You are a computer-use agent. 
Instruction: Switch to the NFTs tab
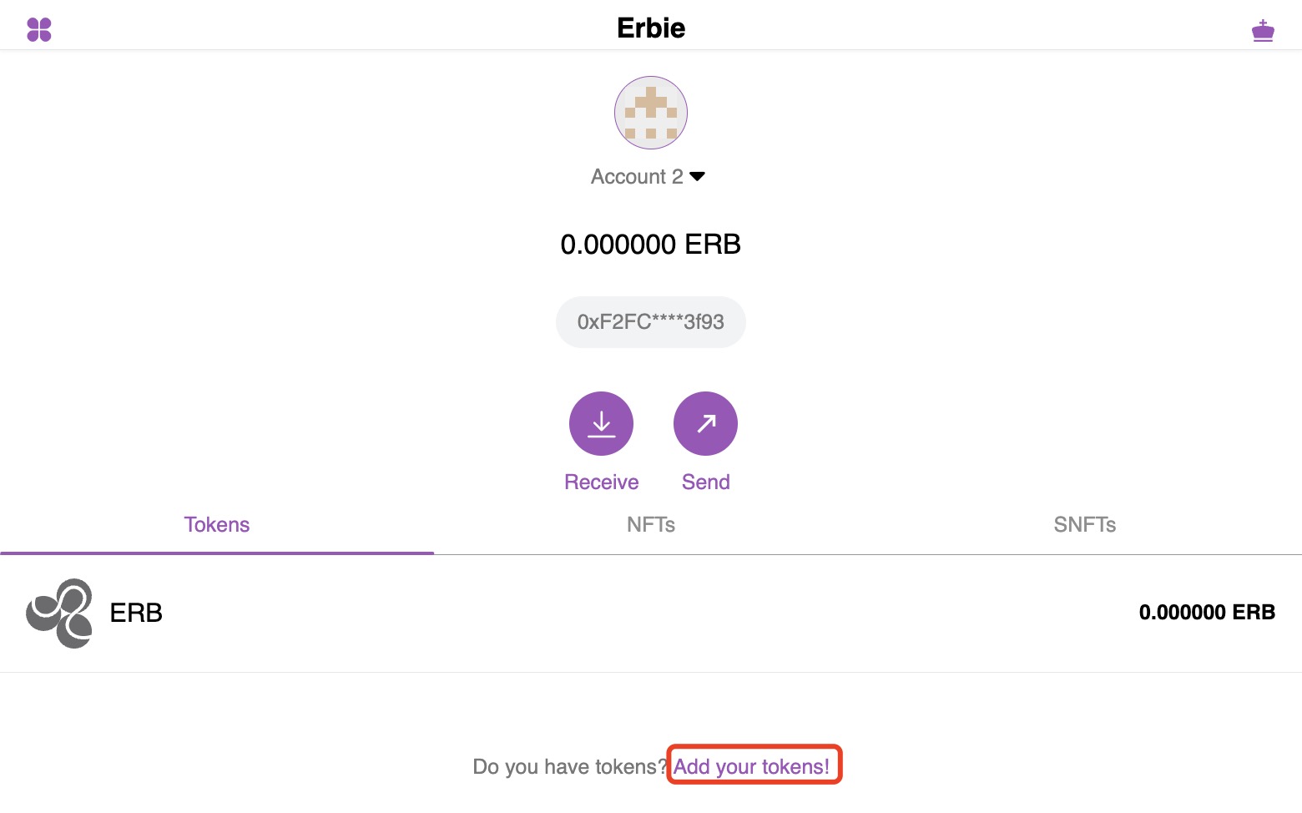(x=651, y=525)
